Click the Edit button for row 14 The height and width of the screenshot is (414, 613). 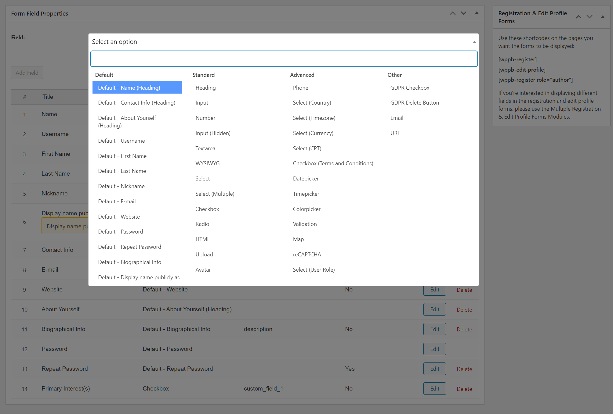coord(434,389)
